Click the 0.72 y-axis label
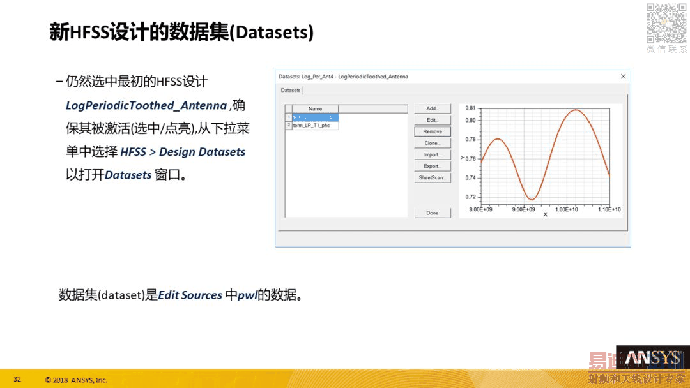690x388 pixels. click(x=470, y=197)
